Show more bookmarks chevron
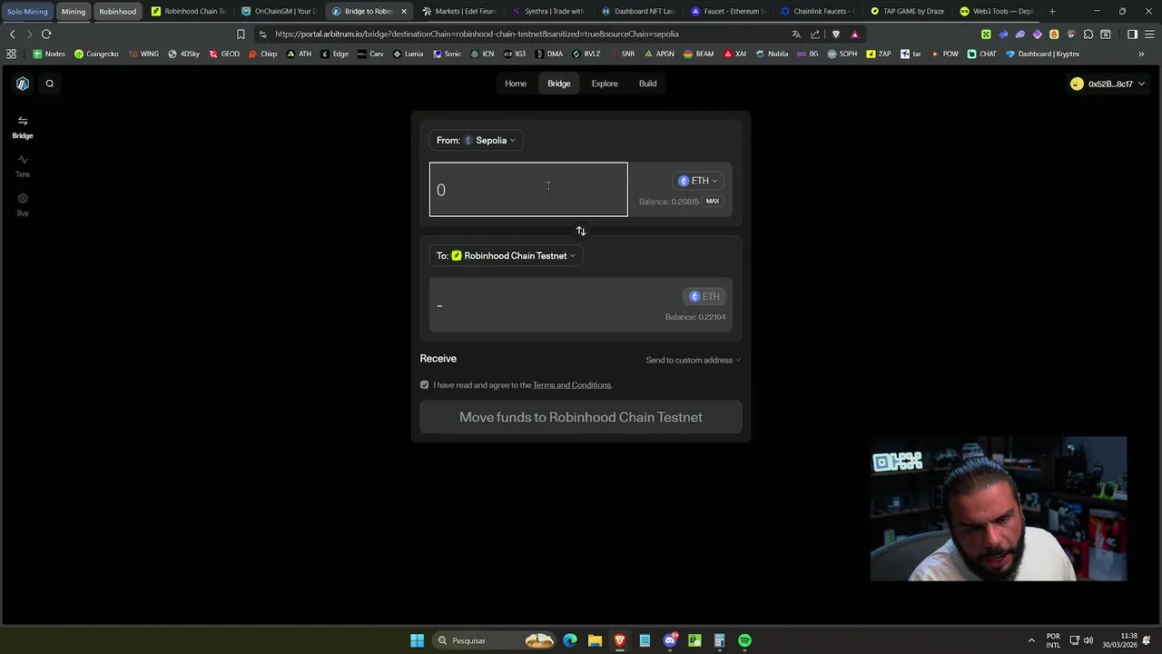 (1141, 54)
